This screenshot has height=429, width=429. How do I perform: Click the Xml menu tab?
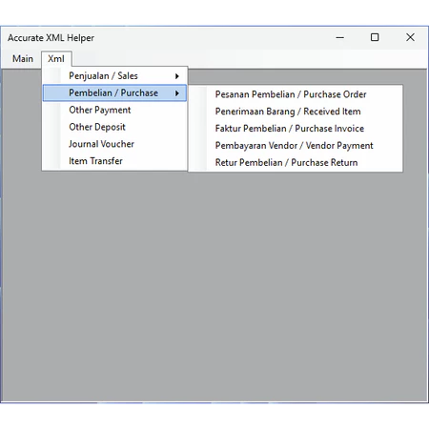point(56,59)
